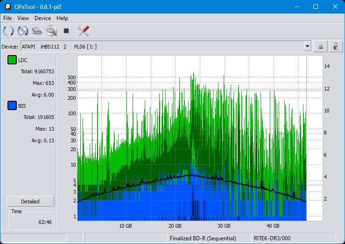Eject the disc tray
The height and width of the screenshot is (244, 345).
tap(321, 46)
